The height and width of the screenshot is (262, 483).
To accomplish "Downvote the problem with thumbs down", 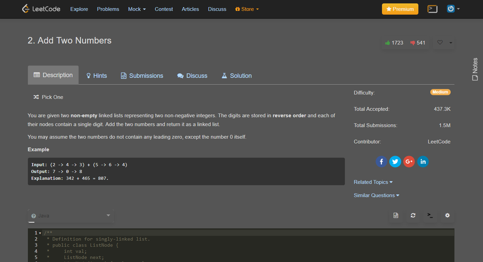I will coord(413,42).
